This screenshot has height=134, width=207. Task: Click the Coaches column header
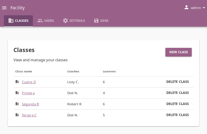pos(73,71)
